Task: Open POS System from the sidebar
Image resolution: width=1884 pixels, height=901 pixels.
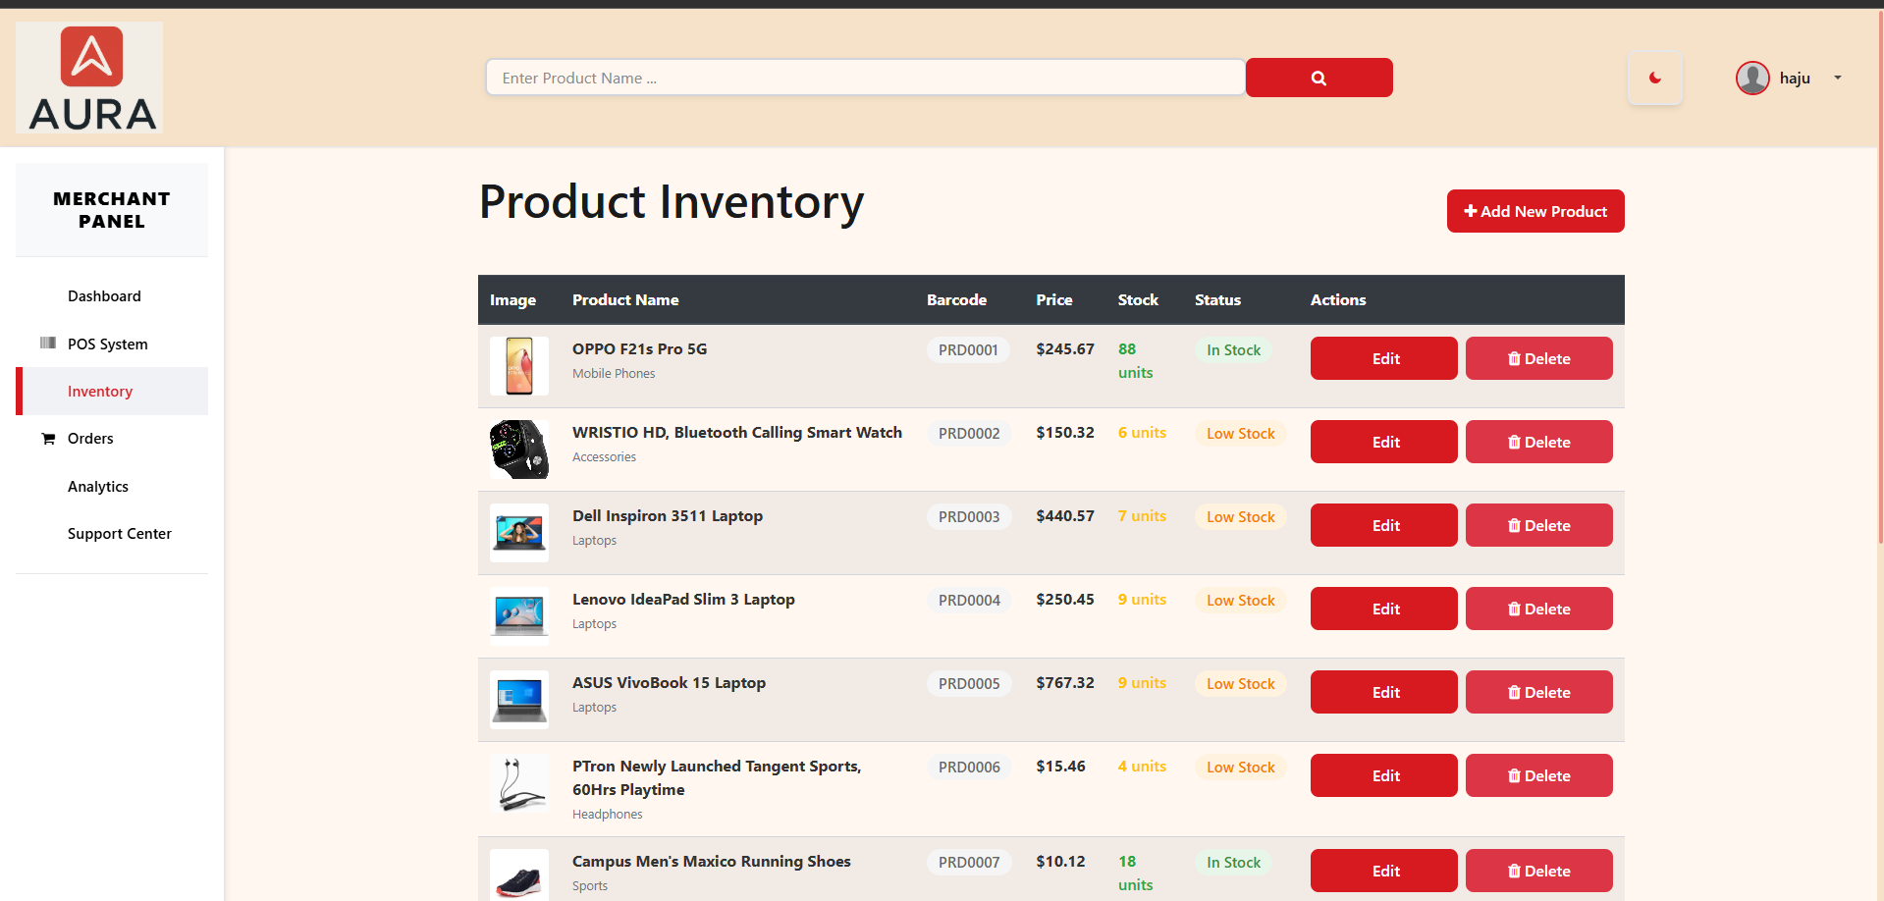Action: point(107,344)
